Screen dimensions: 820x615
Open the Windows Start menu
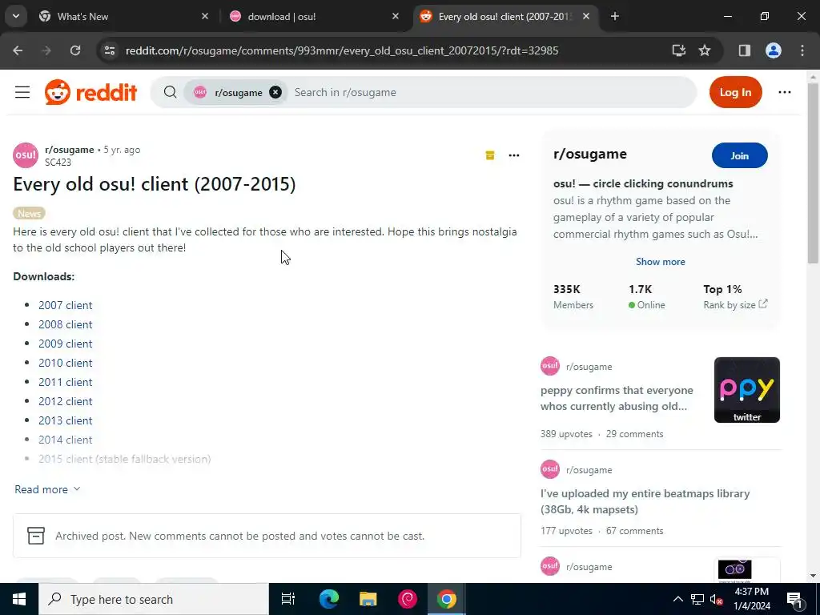click(19, 599)
